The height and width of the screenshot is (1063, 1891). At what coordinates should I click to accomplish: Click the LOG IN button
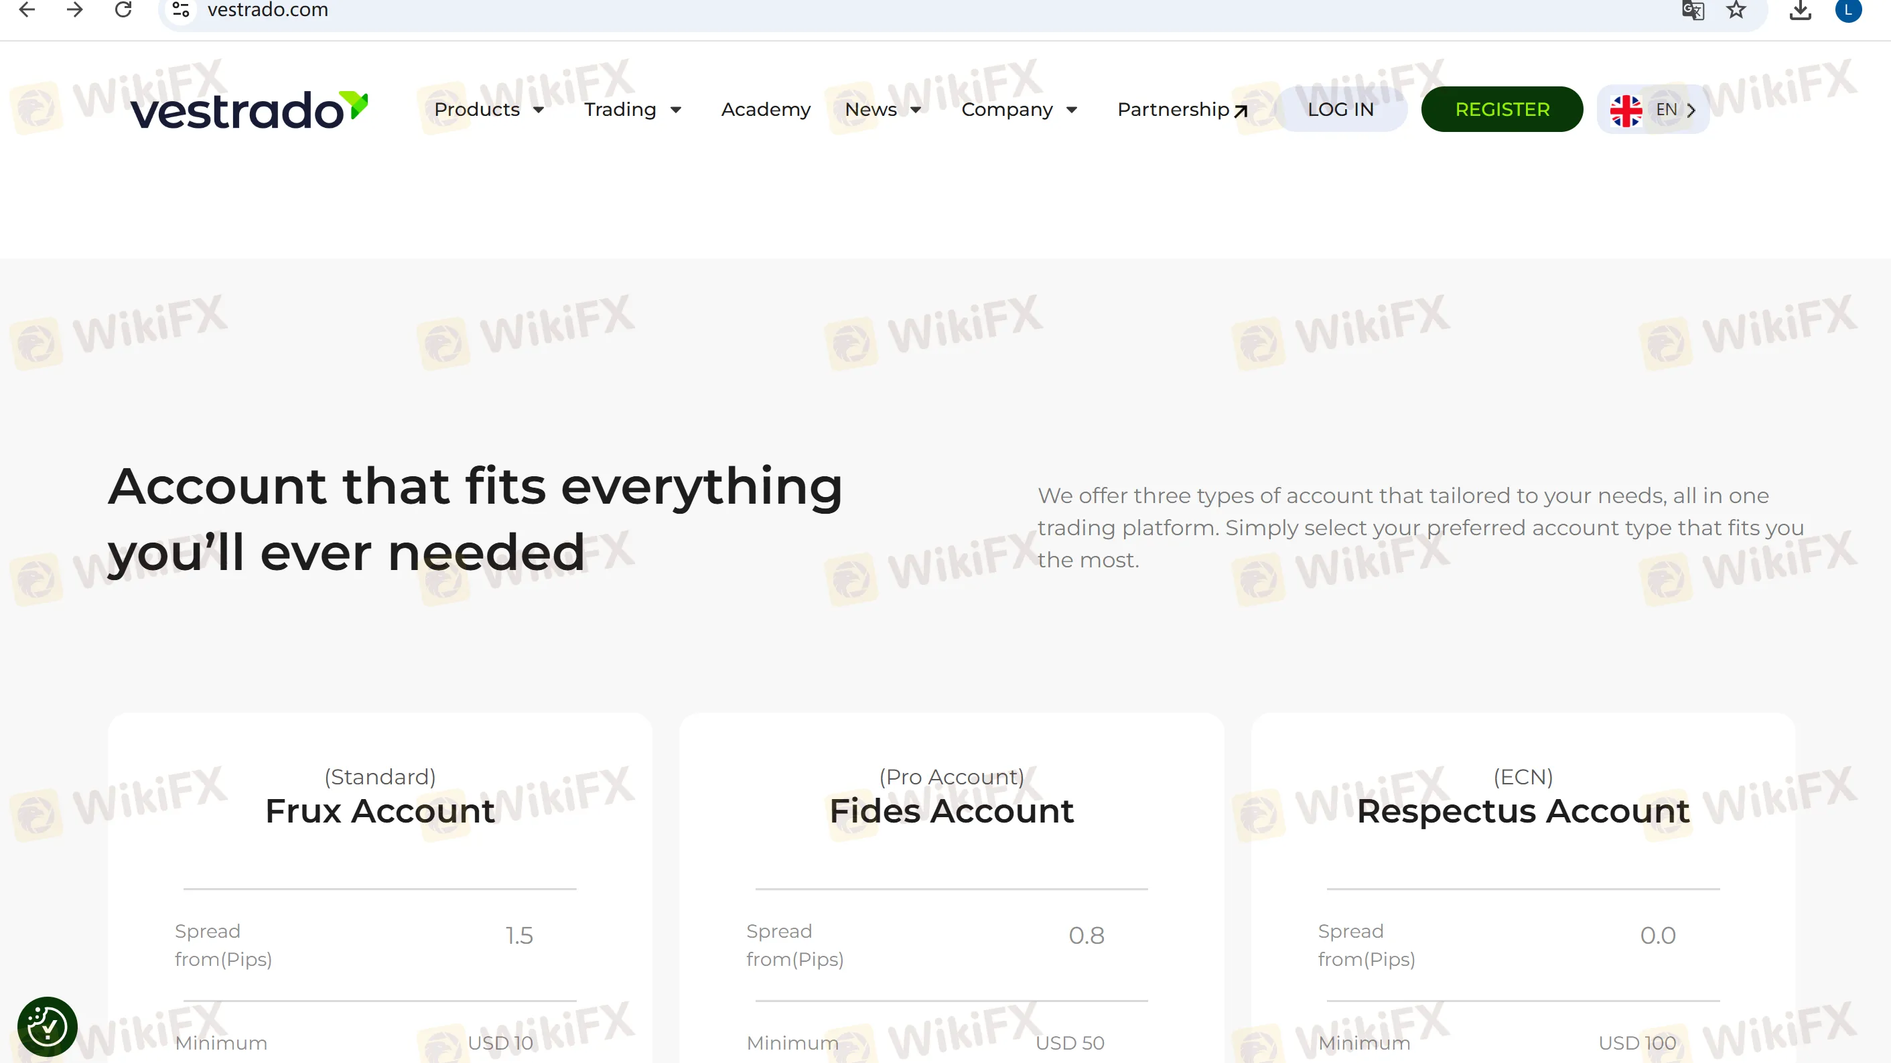[x=1340, y=109]
